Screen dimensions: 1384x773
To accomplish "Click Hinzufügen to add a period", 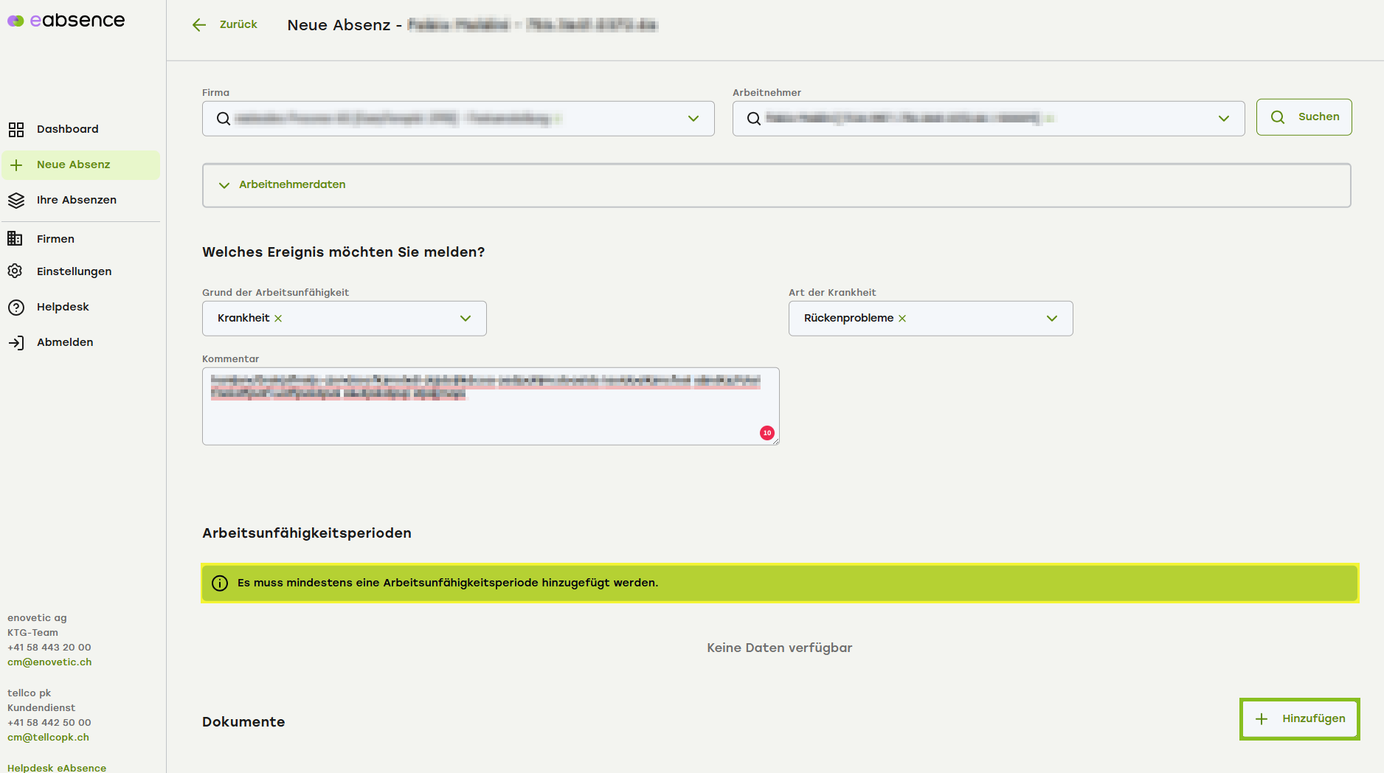I will 1299,718.
